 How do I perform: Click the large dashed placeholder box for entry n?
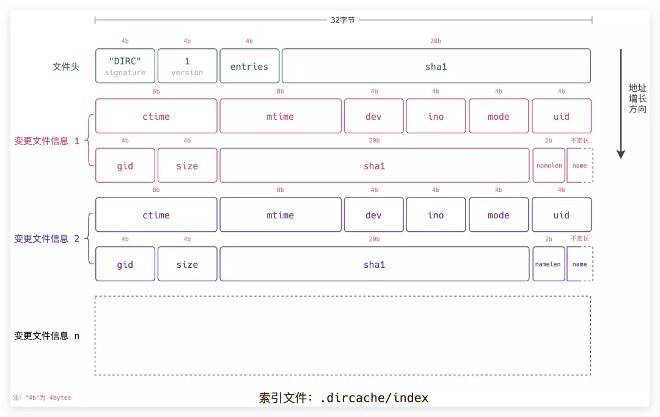pos(343,335)
